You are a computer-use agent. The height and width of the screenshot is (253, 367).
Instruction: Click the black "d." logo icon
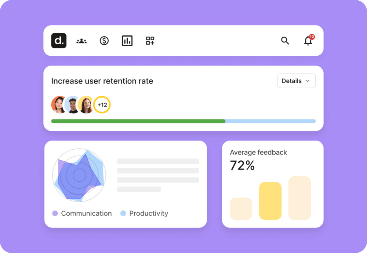coord(59,41)
